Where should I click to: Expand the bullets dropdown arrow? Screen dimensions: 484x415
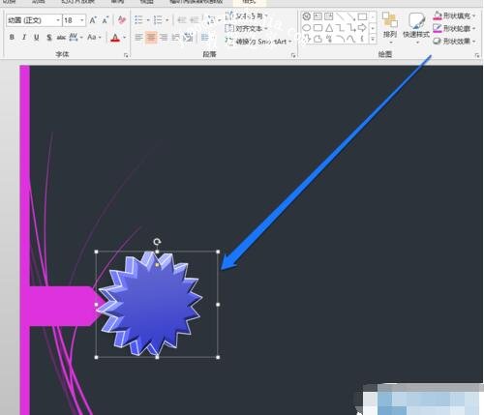click(x=148, y=20)
